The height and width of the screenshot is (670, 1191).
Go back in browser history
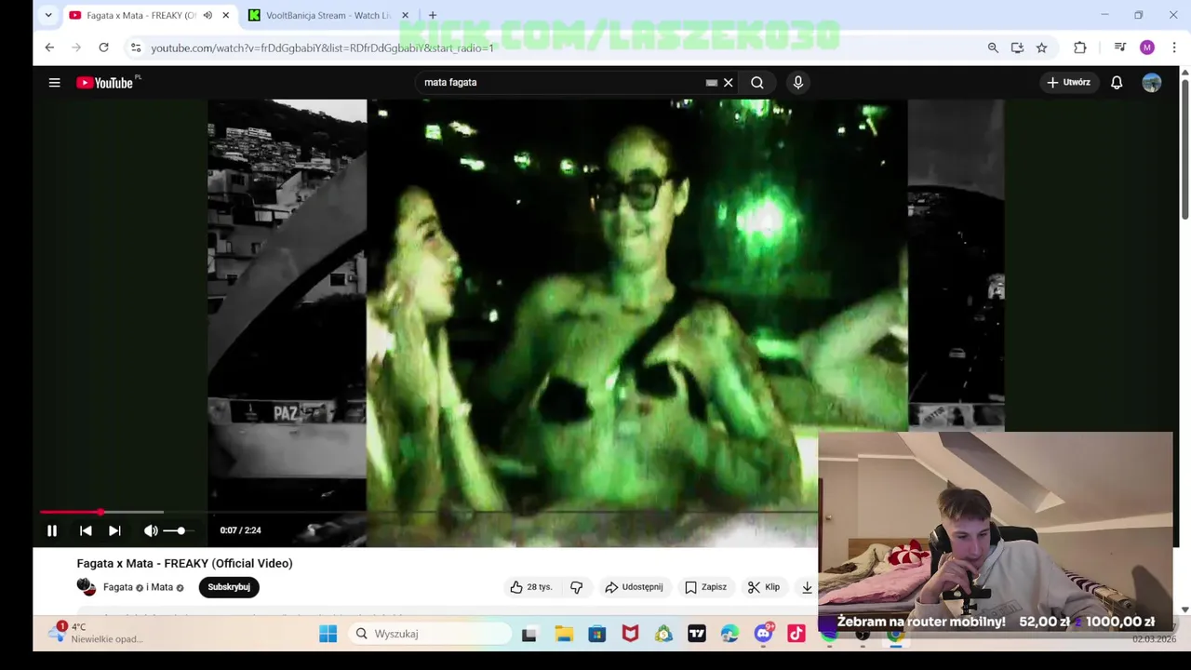click(x=49, y=47)
